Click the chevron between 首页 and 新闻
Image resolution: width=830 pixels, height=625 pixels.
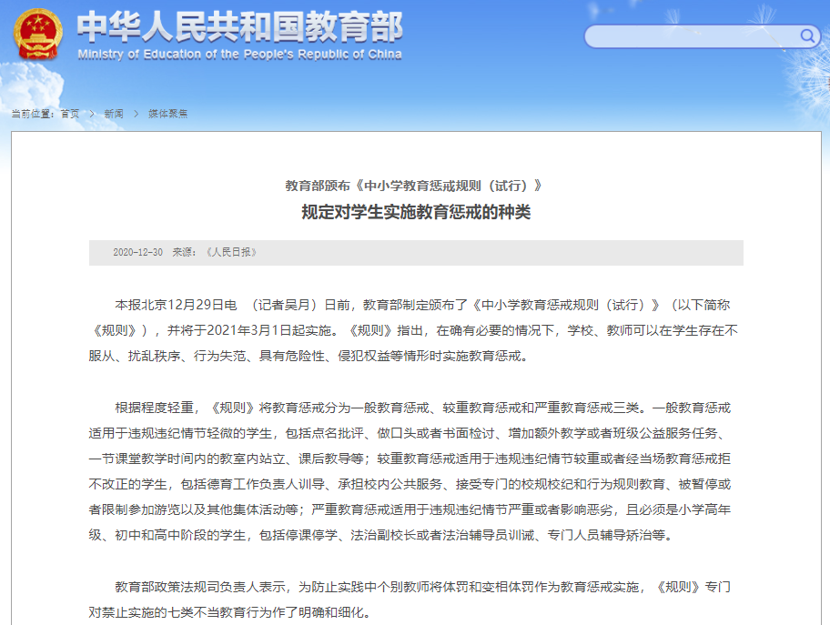tap(92, 114)
